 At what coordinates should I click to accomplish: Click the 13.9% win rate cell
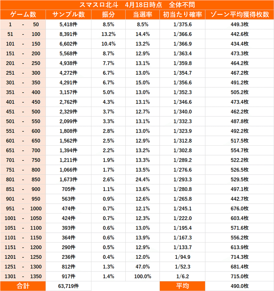[x=142, y=238]
